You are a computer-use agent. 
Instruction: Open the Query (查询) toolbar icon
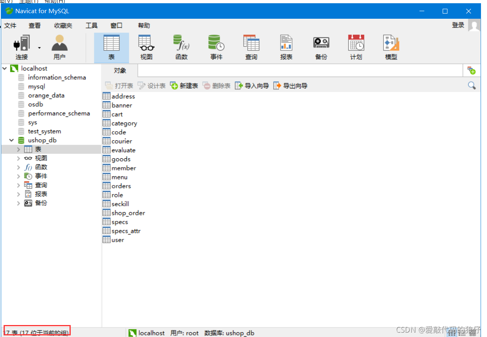(x=251, y=47)
